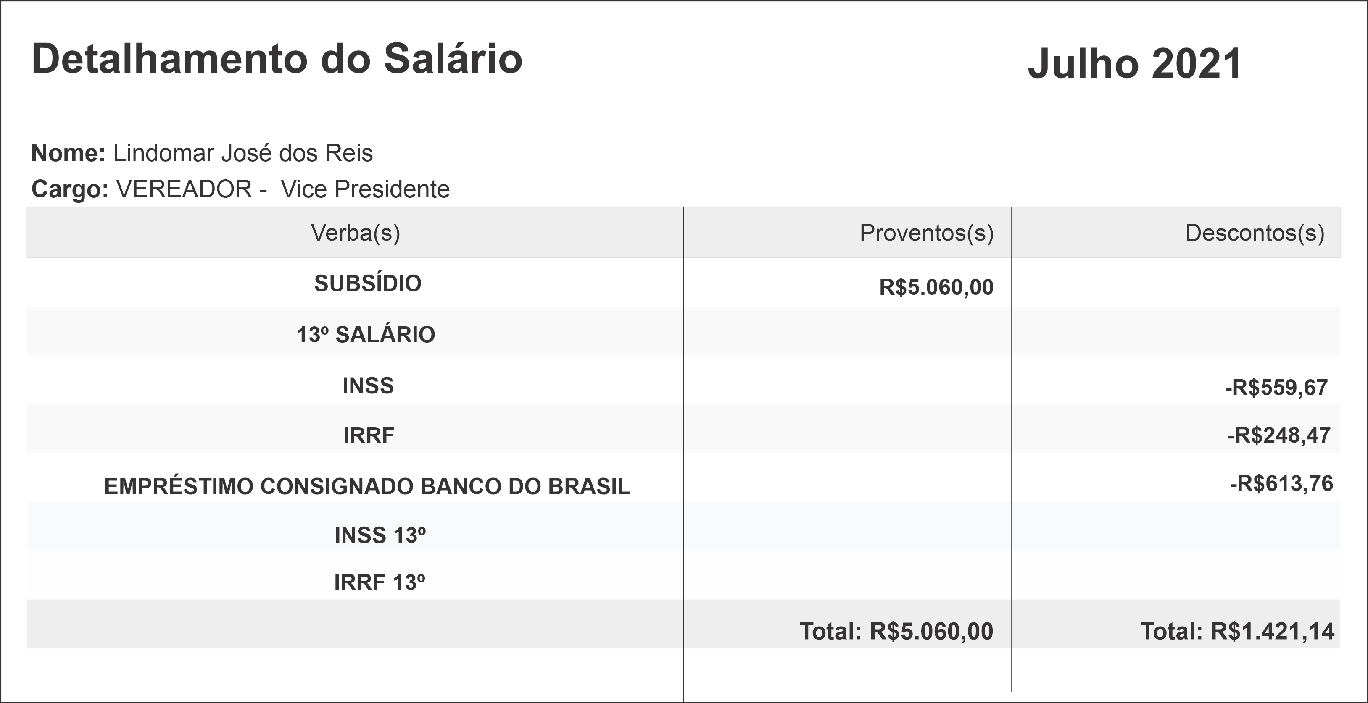Click the "Proventos(s)" column header
This screenshot has width=1368, height=703.
[926, 233]
